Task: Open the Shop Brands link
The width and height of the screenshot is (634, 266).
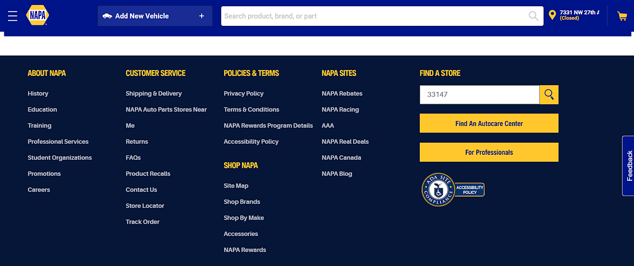Action: [242, 202]
